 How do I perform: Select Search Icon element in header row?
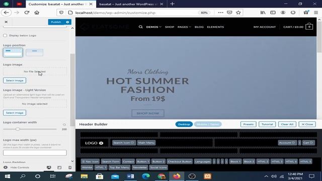124,143
